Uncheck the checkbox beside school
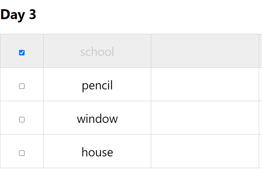The width and height of the screenshot is (262, 170). (22, 53)
